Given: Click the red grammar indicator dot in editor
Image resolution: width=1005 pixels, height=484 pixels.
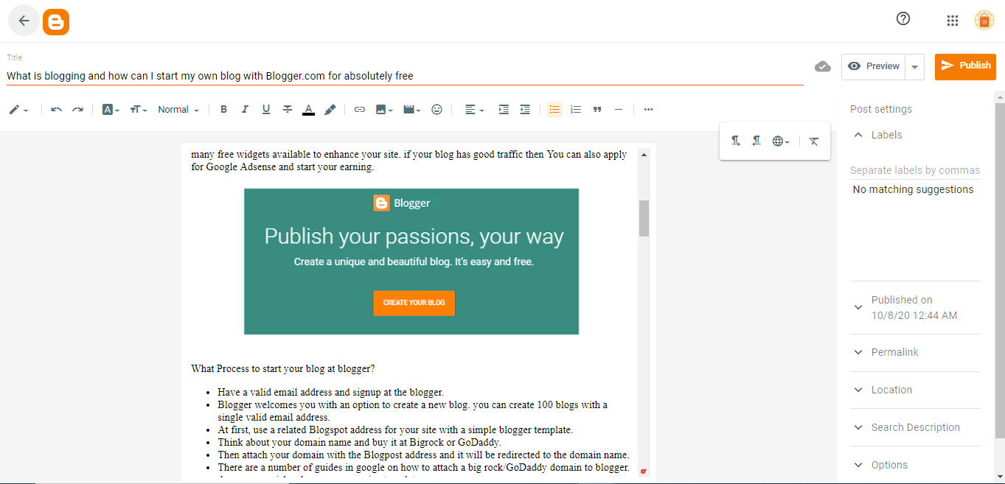Looking at the screenshot, I should (x=644, y=471).
